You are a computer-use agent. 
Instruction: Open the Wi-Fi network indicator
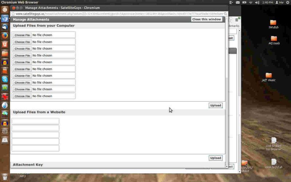pyautogui.click(x=251, y=3)
